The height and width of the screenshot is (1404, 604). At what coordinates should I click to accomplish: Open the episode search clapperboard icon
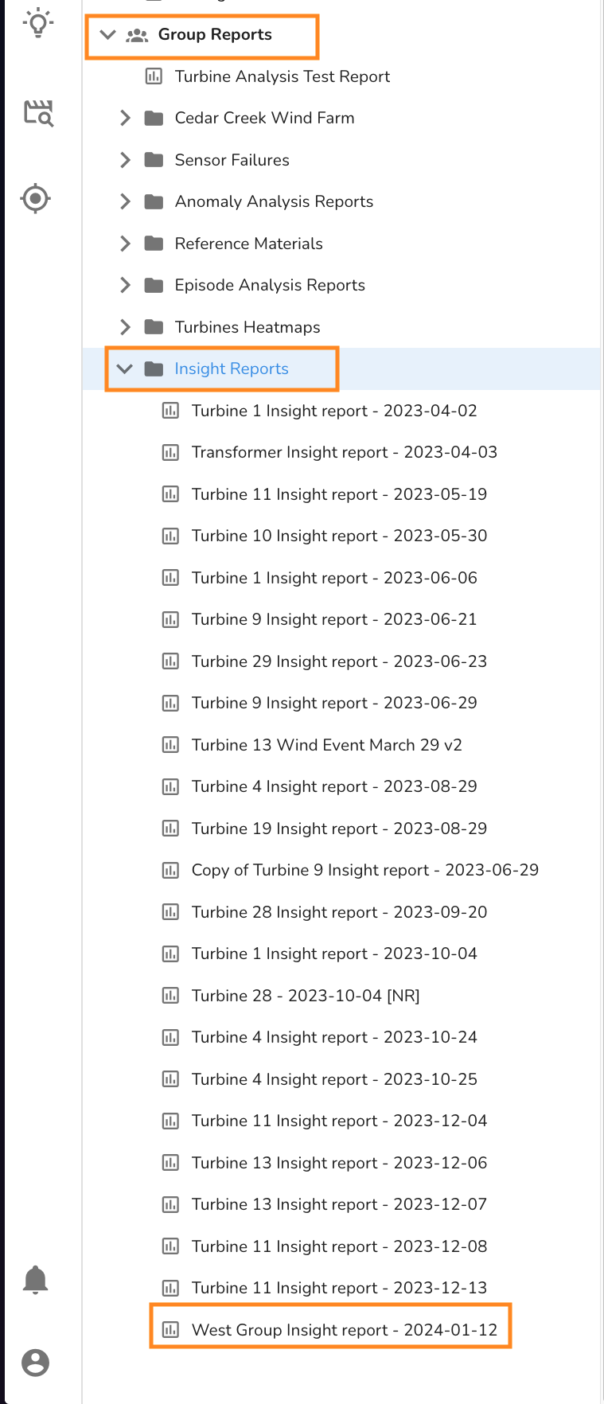click(38, 113)
